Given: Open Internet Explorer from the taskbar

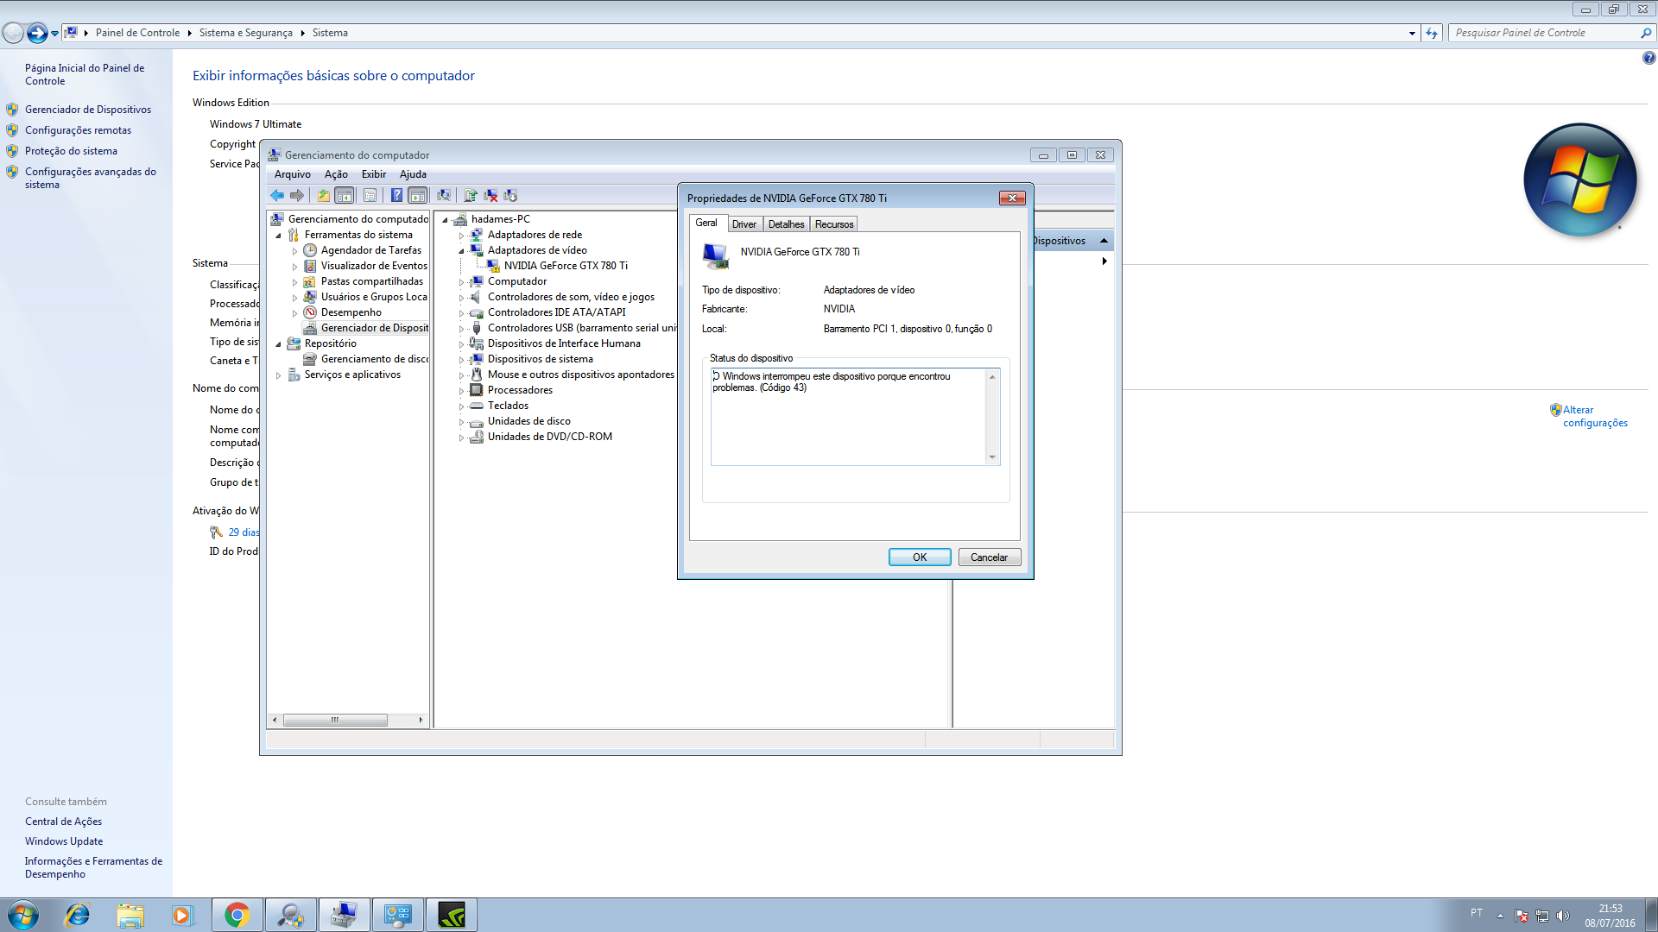Looking at the screenshot, I should 78,915.
